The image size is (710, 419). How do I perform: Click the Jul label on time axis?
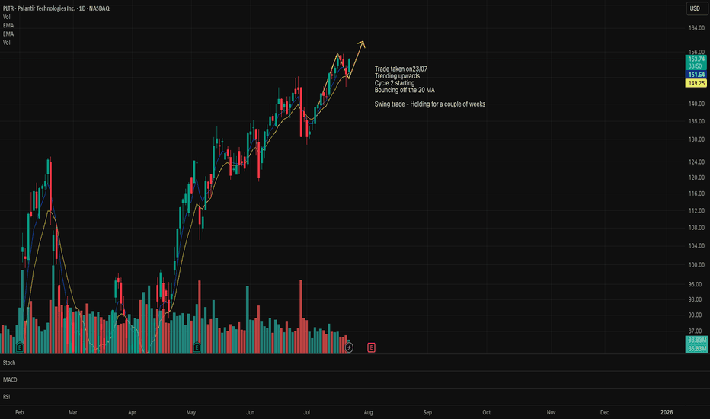[x=306, y=413]
